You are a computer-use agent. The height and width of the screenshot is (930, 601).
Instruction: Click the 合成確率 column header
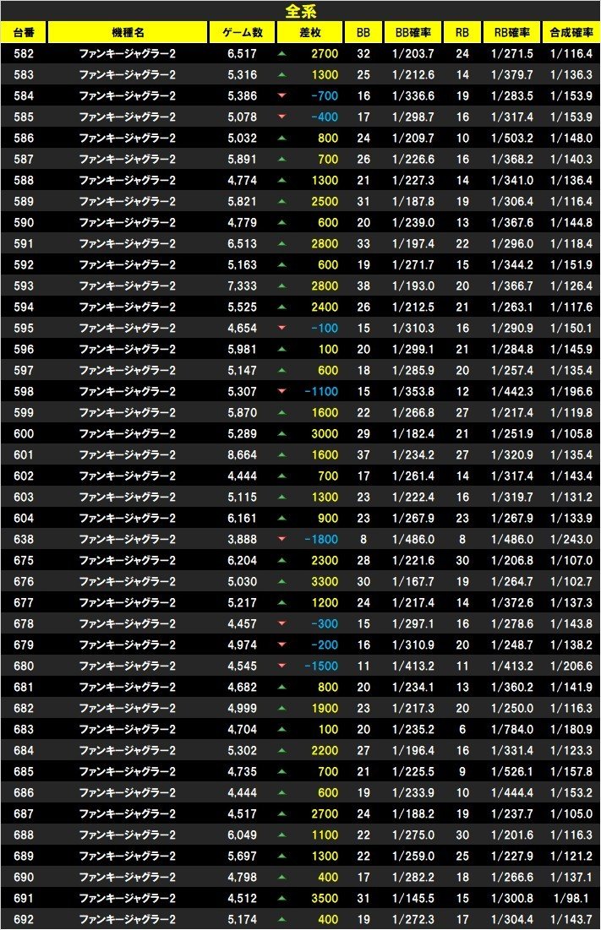tap(571, 33)
